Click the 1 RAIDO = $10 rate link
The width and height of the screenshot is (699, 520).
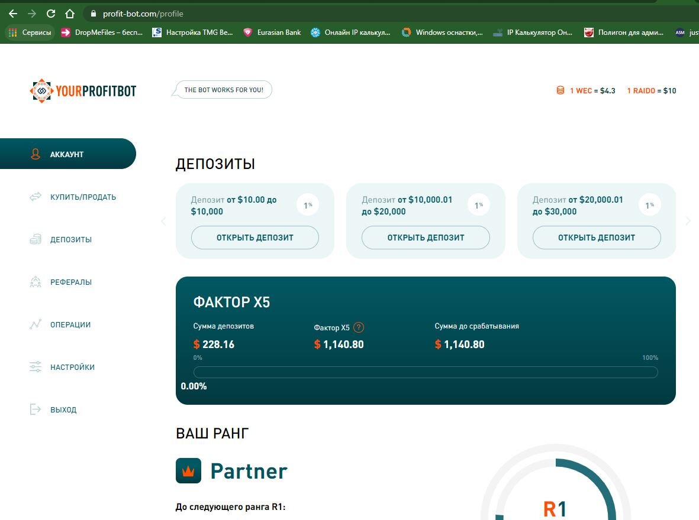point(651,90)
